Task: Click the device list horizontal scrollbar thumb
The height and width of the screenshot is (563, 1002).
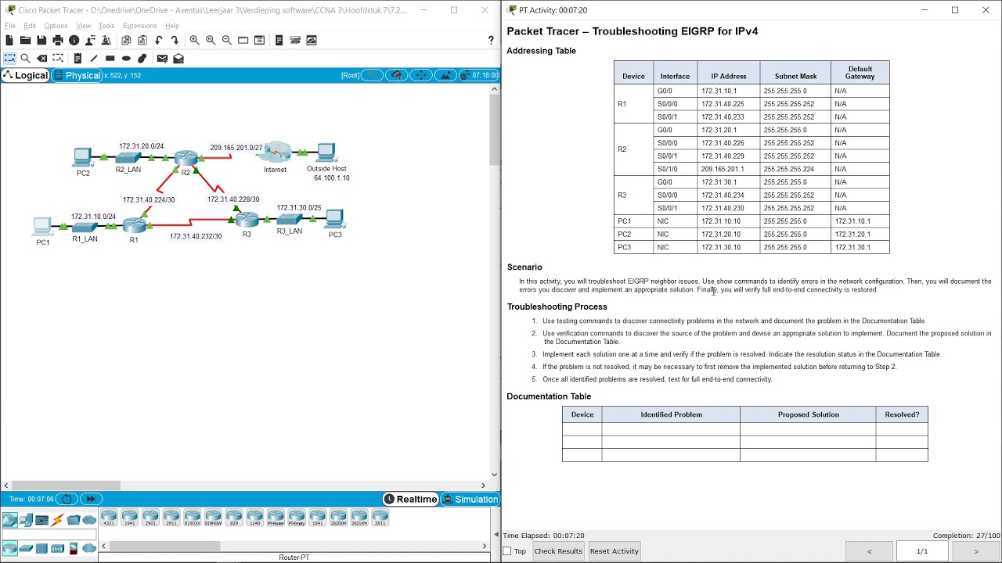Action: 164,546
